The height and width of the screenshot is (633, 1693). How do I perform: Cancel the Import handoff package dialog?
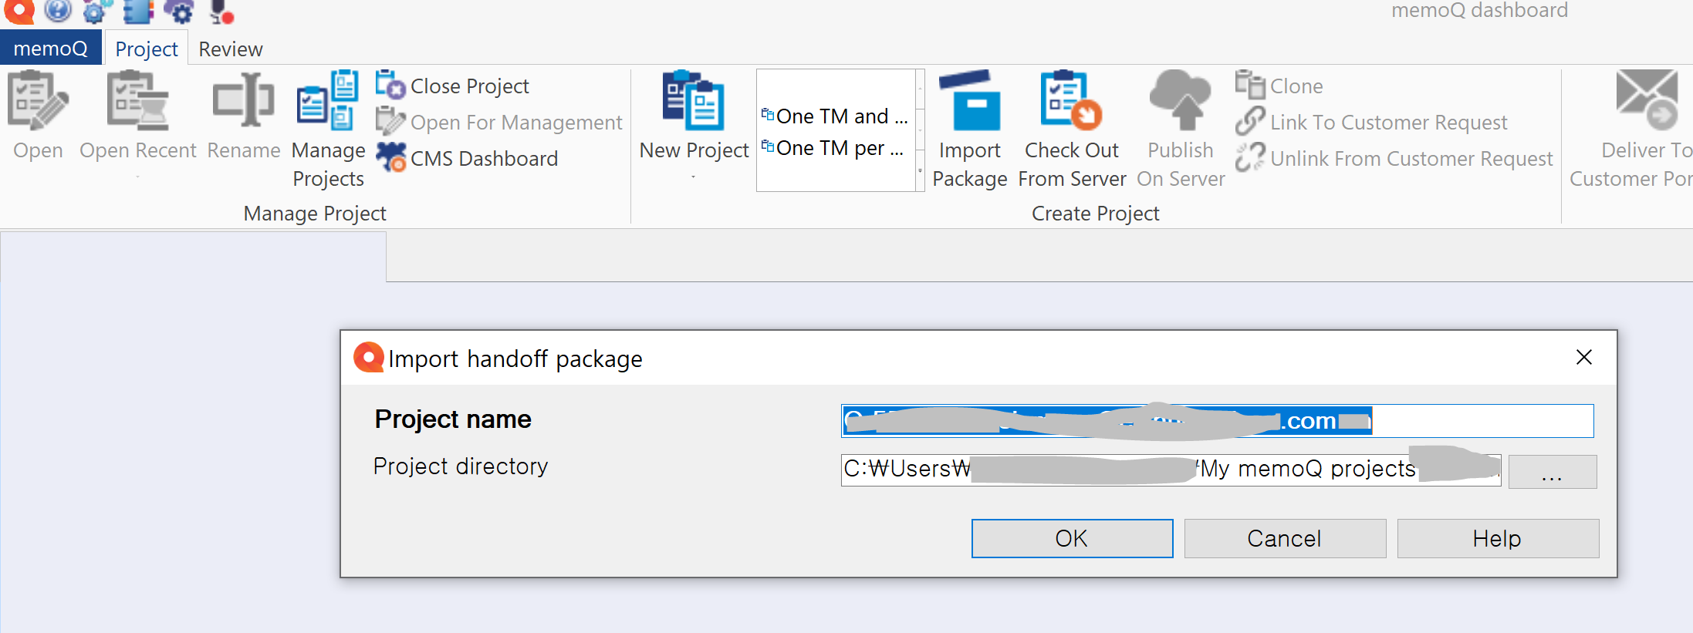click(1284, 538)
